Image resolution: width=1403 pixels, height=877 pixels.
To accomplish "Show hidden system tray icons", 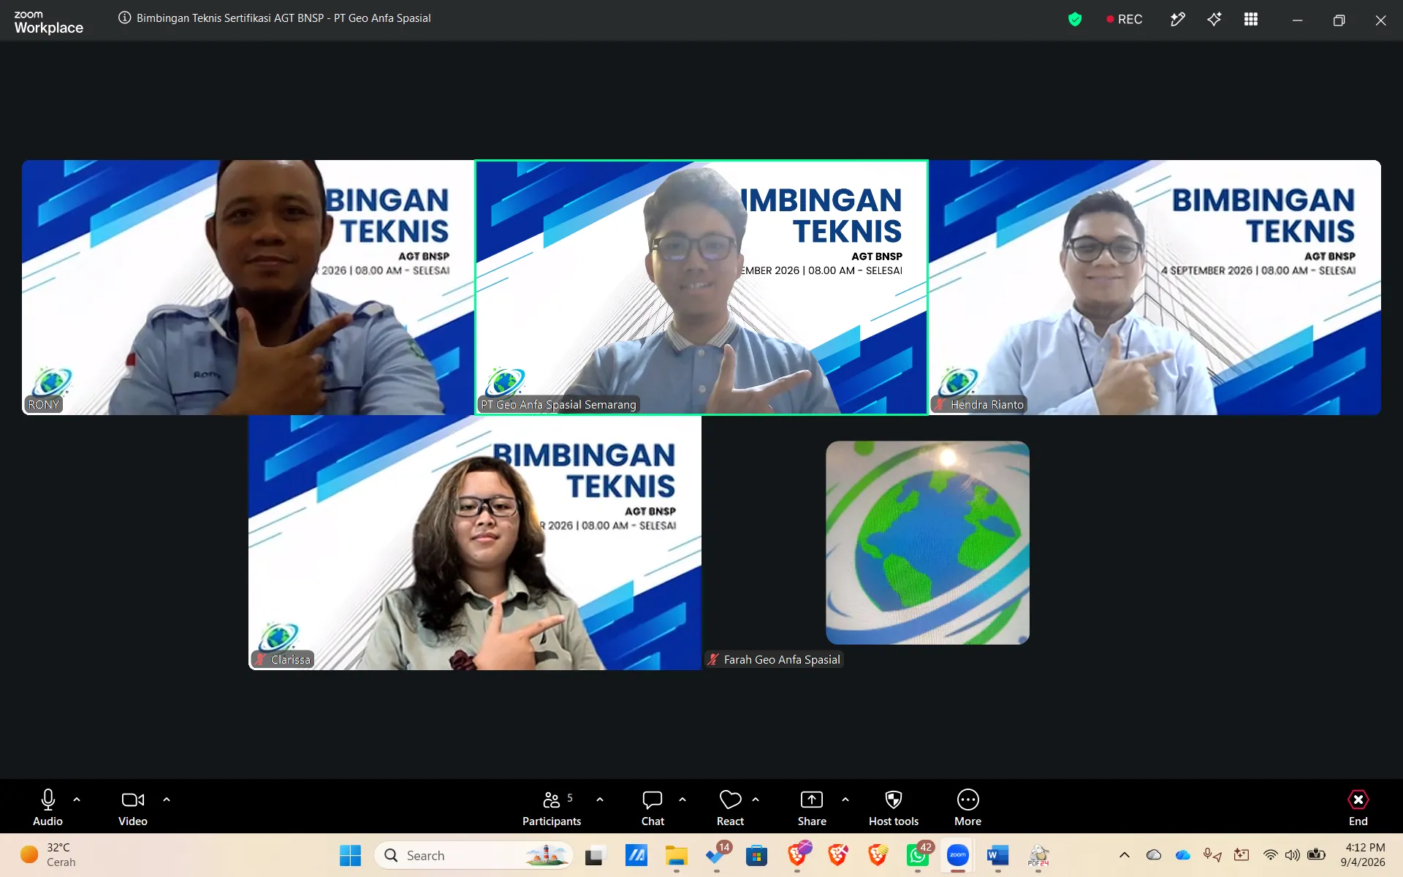I will pos(1125,855).
